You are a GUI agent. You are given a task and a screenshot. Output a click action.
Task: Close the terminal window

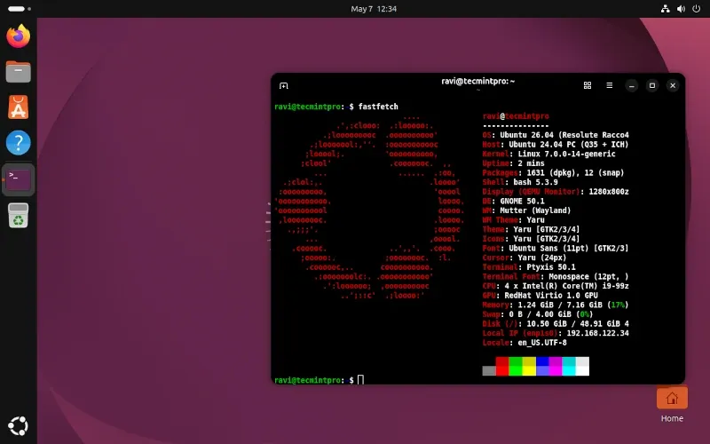673,85
